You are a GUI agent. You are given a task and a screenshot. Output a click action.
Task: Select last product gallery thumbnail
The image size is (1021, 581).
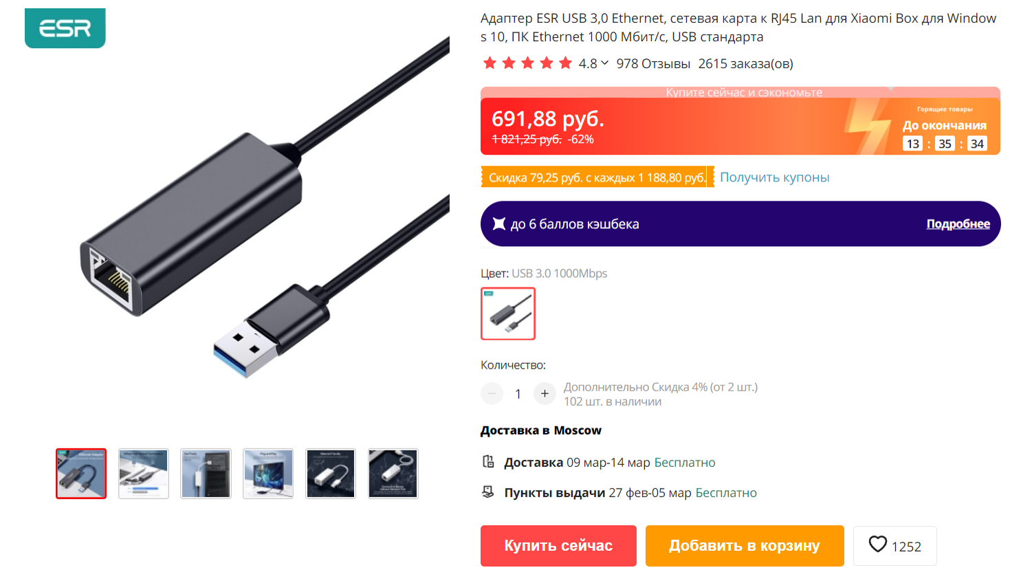coord(393,474)
